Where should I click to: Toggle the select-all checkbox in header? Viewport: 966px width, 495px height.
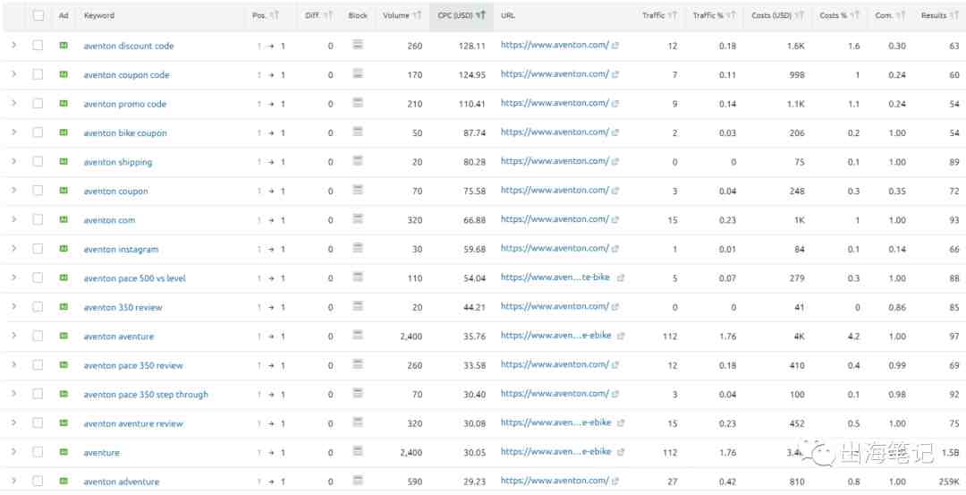coord(38,15)
